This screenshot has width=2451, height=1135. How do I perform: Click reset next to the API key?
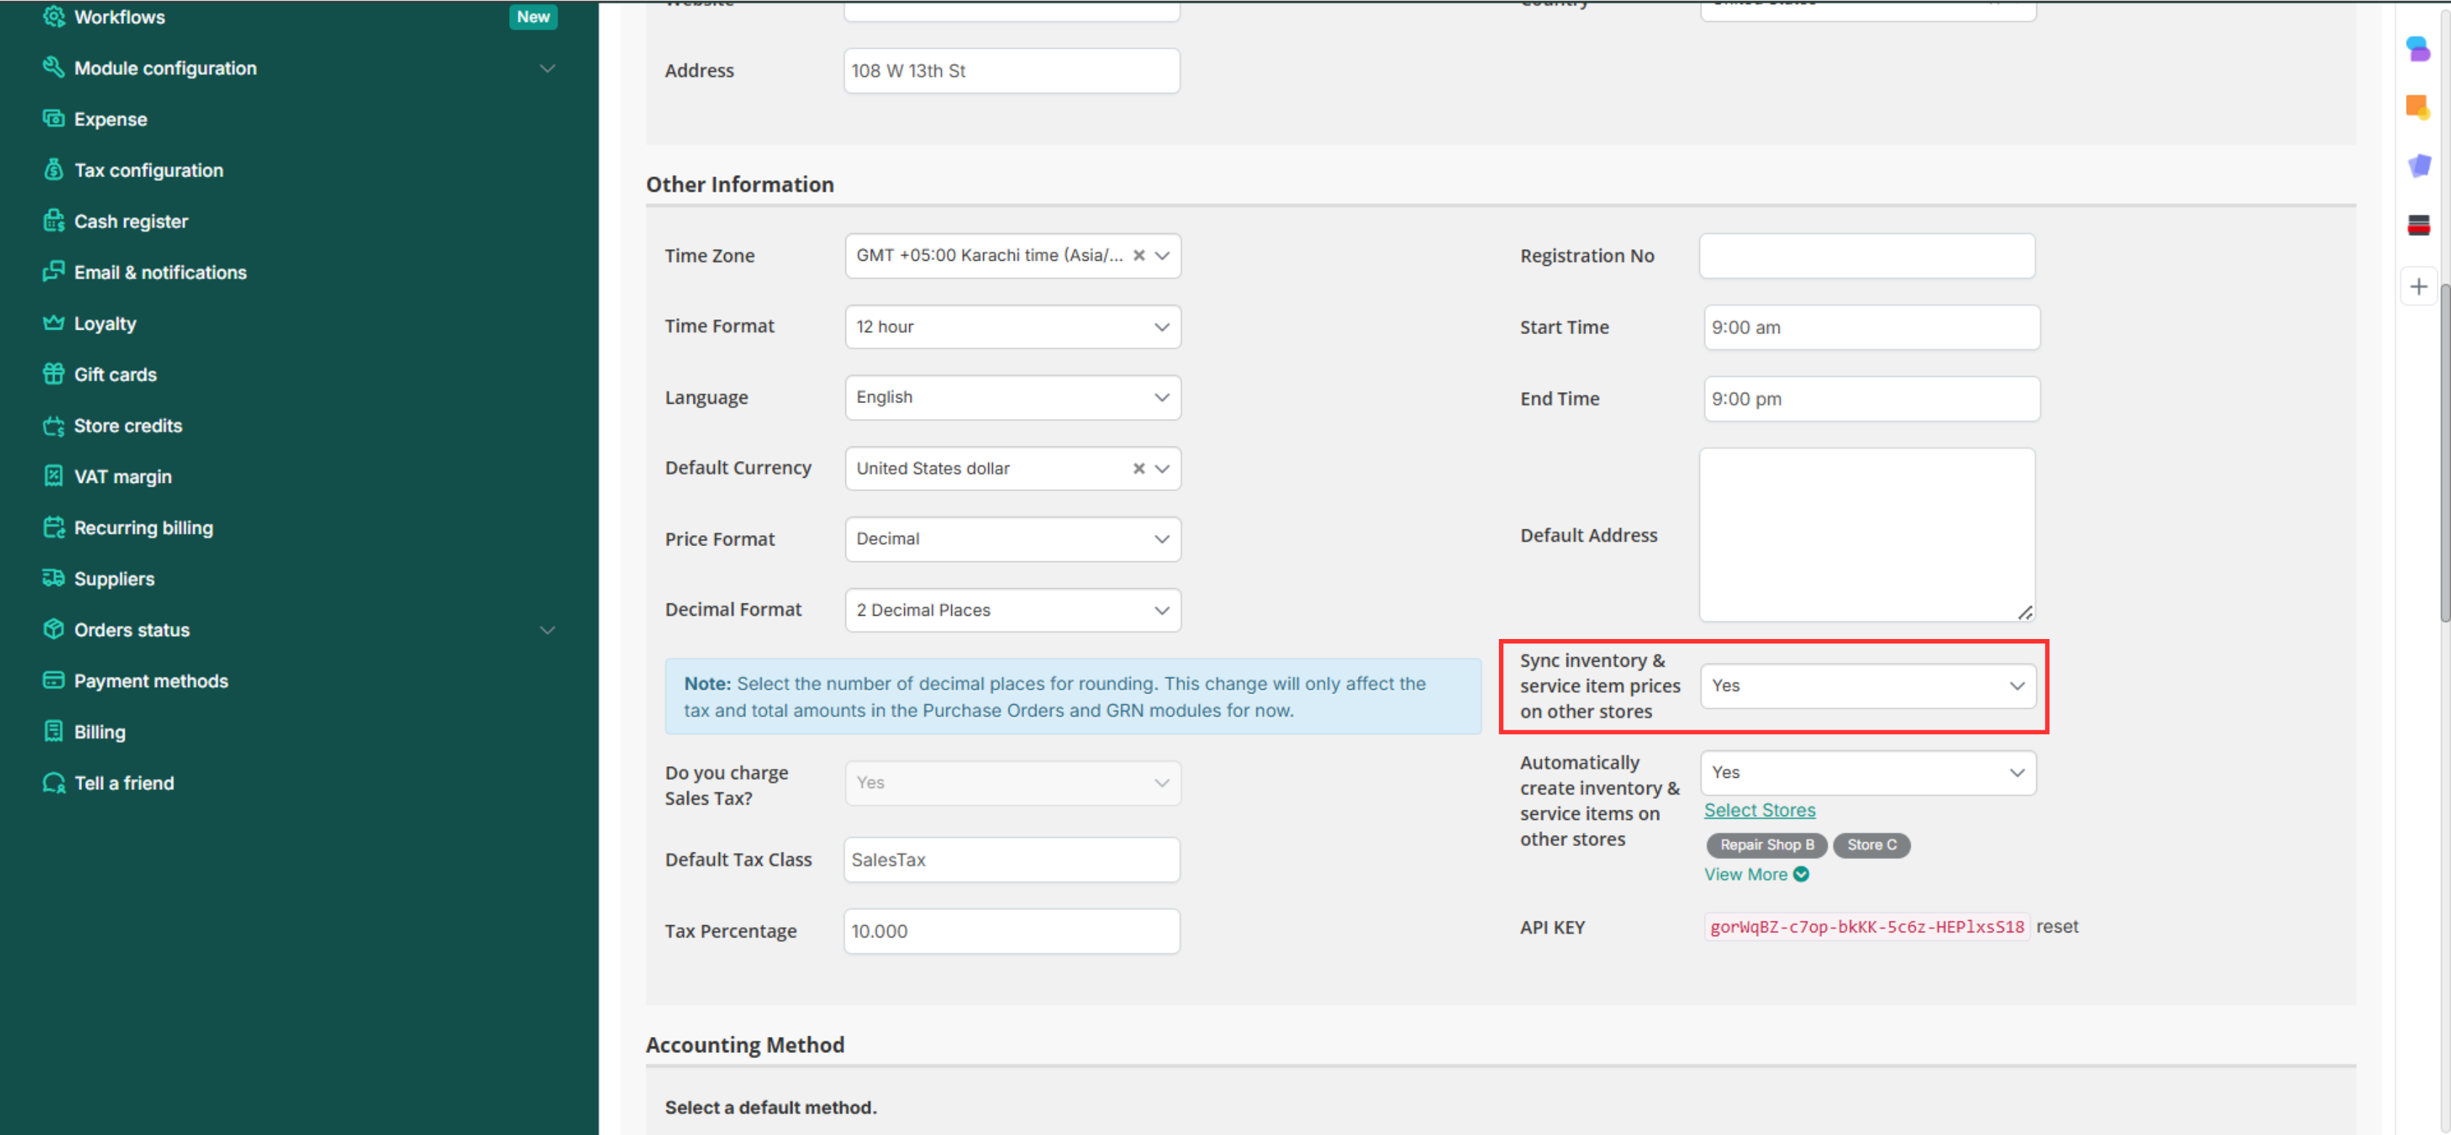[2057, 927]
